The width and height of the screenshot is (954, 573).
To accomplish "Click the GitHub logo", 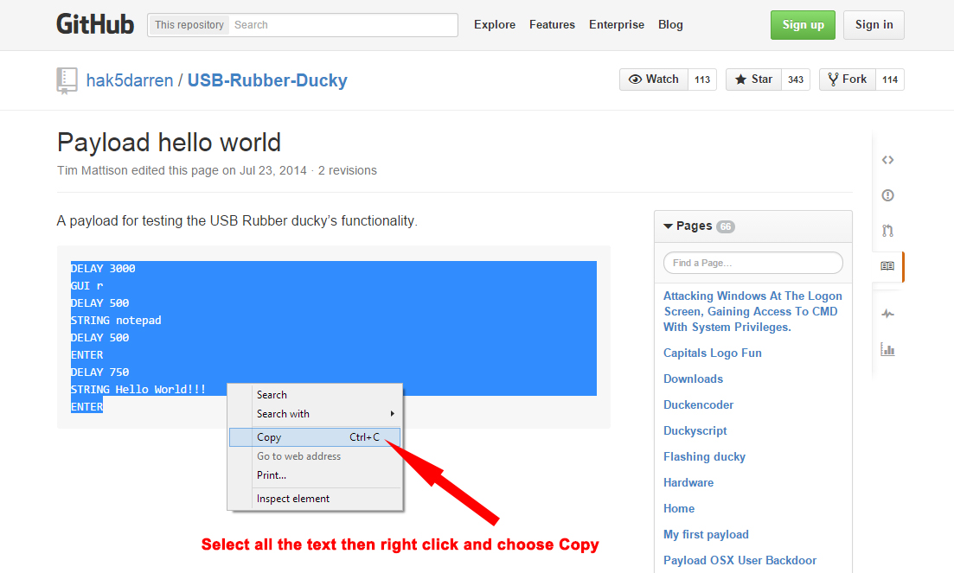I will [x=95, y=24].
